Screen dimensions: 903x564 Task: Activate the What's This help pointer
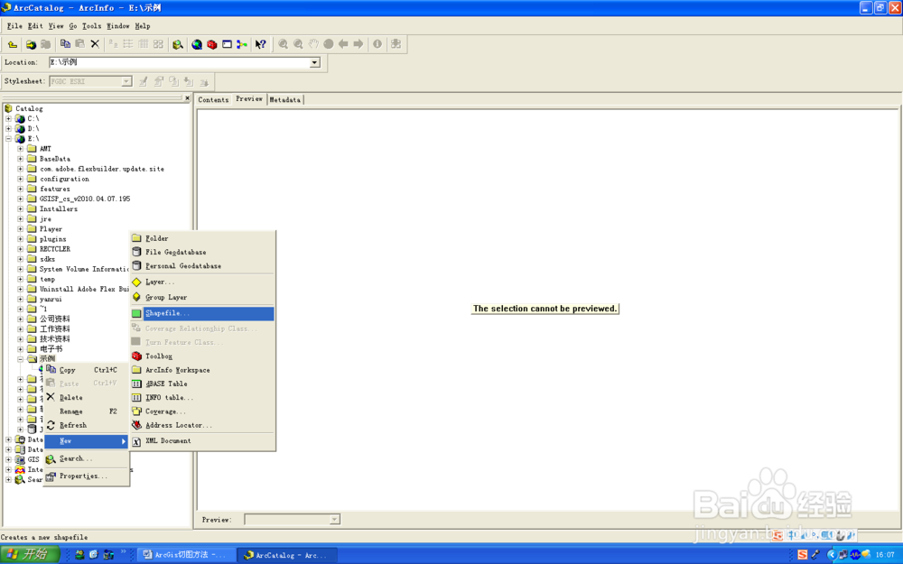[261, 44]
